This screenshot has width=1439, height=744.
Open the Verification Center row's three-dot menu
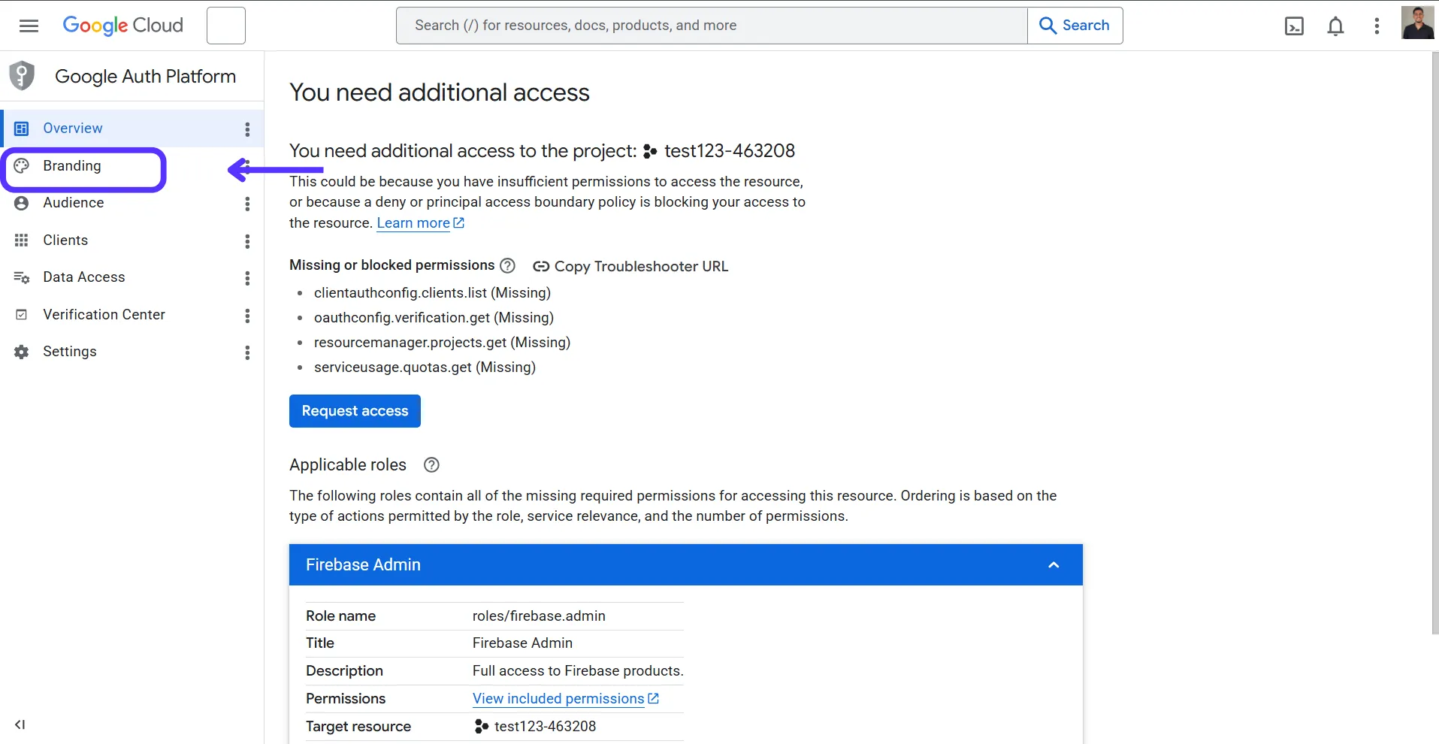click(x=247, y=316)
